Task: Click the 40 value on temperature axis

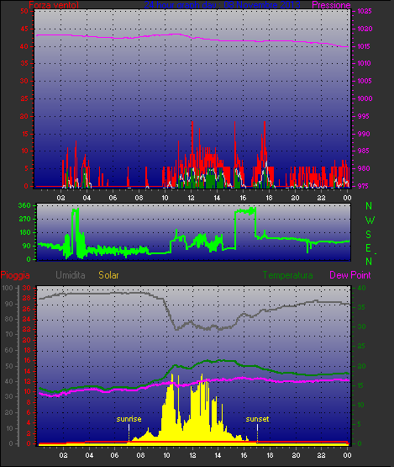Action: (x=361, y=288)
